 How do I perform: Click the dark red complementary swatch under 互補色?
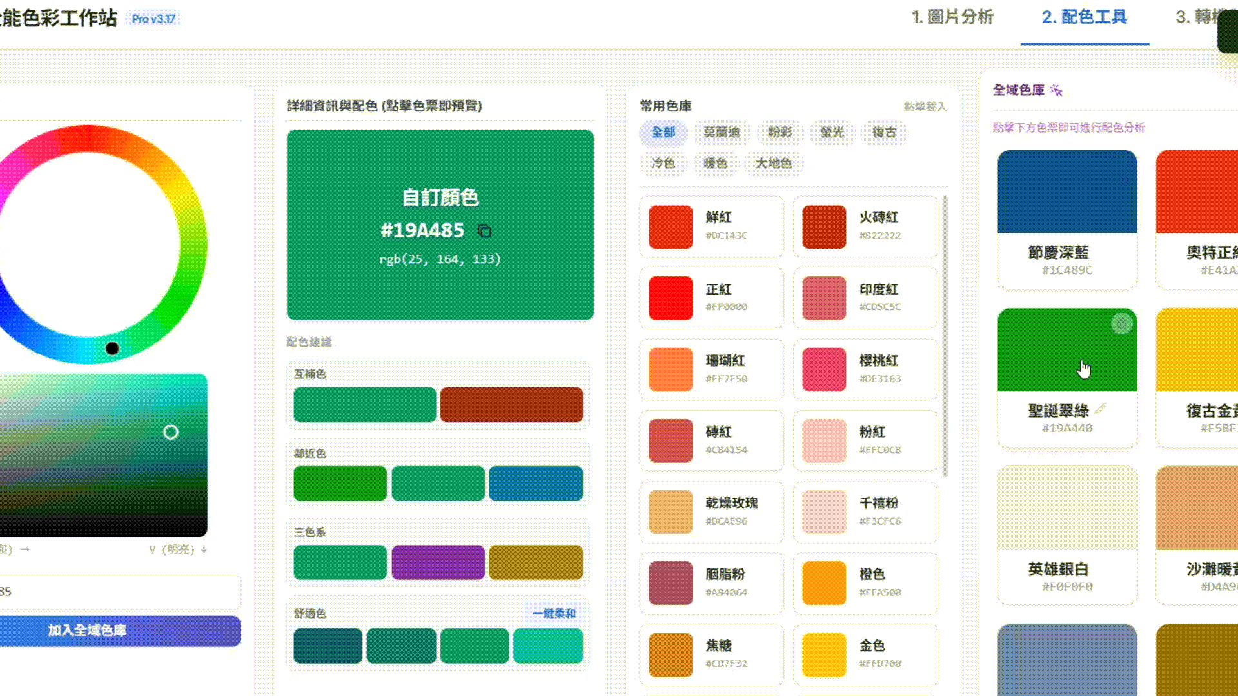512,404
